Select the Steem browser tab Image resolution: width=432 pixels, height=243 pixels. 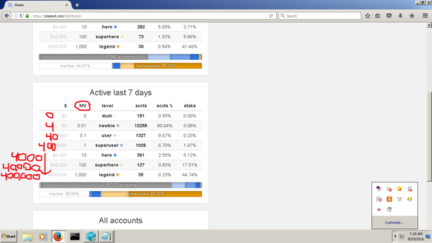click(x=37, y=5)
